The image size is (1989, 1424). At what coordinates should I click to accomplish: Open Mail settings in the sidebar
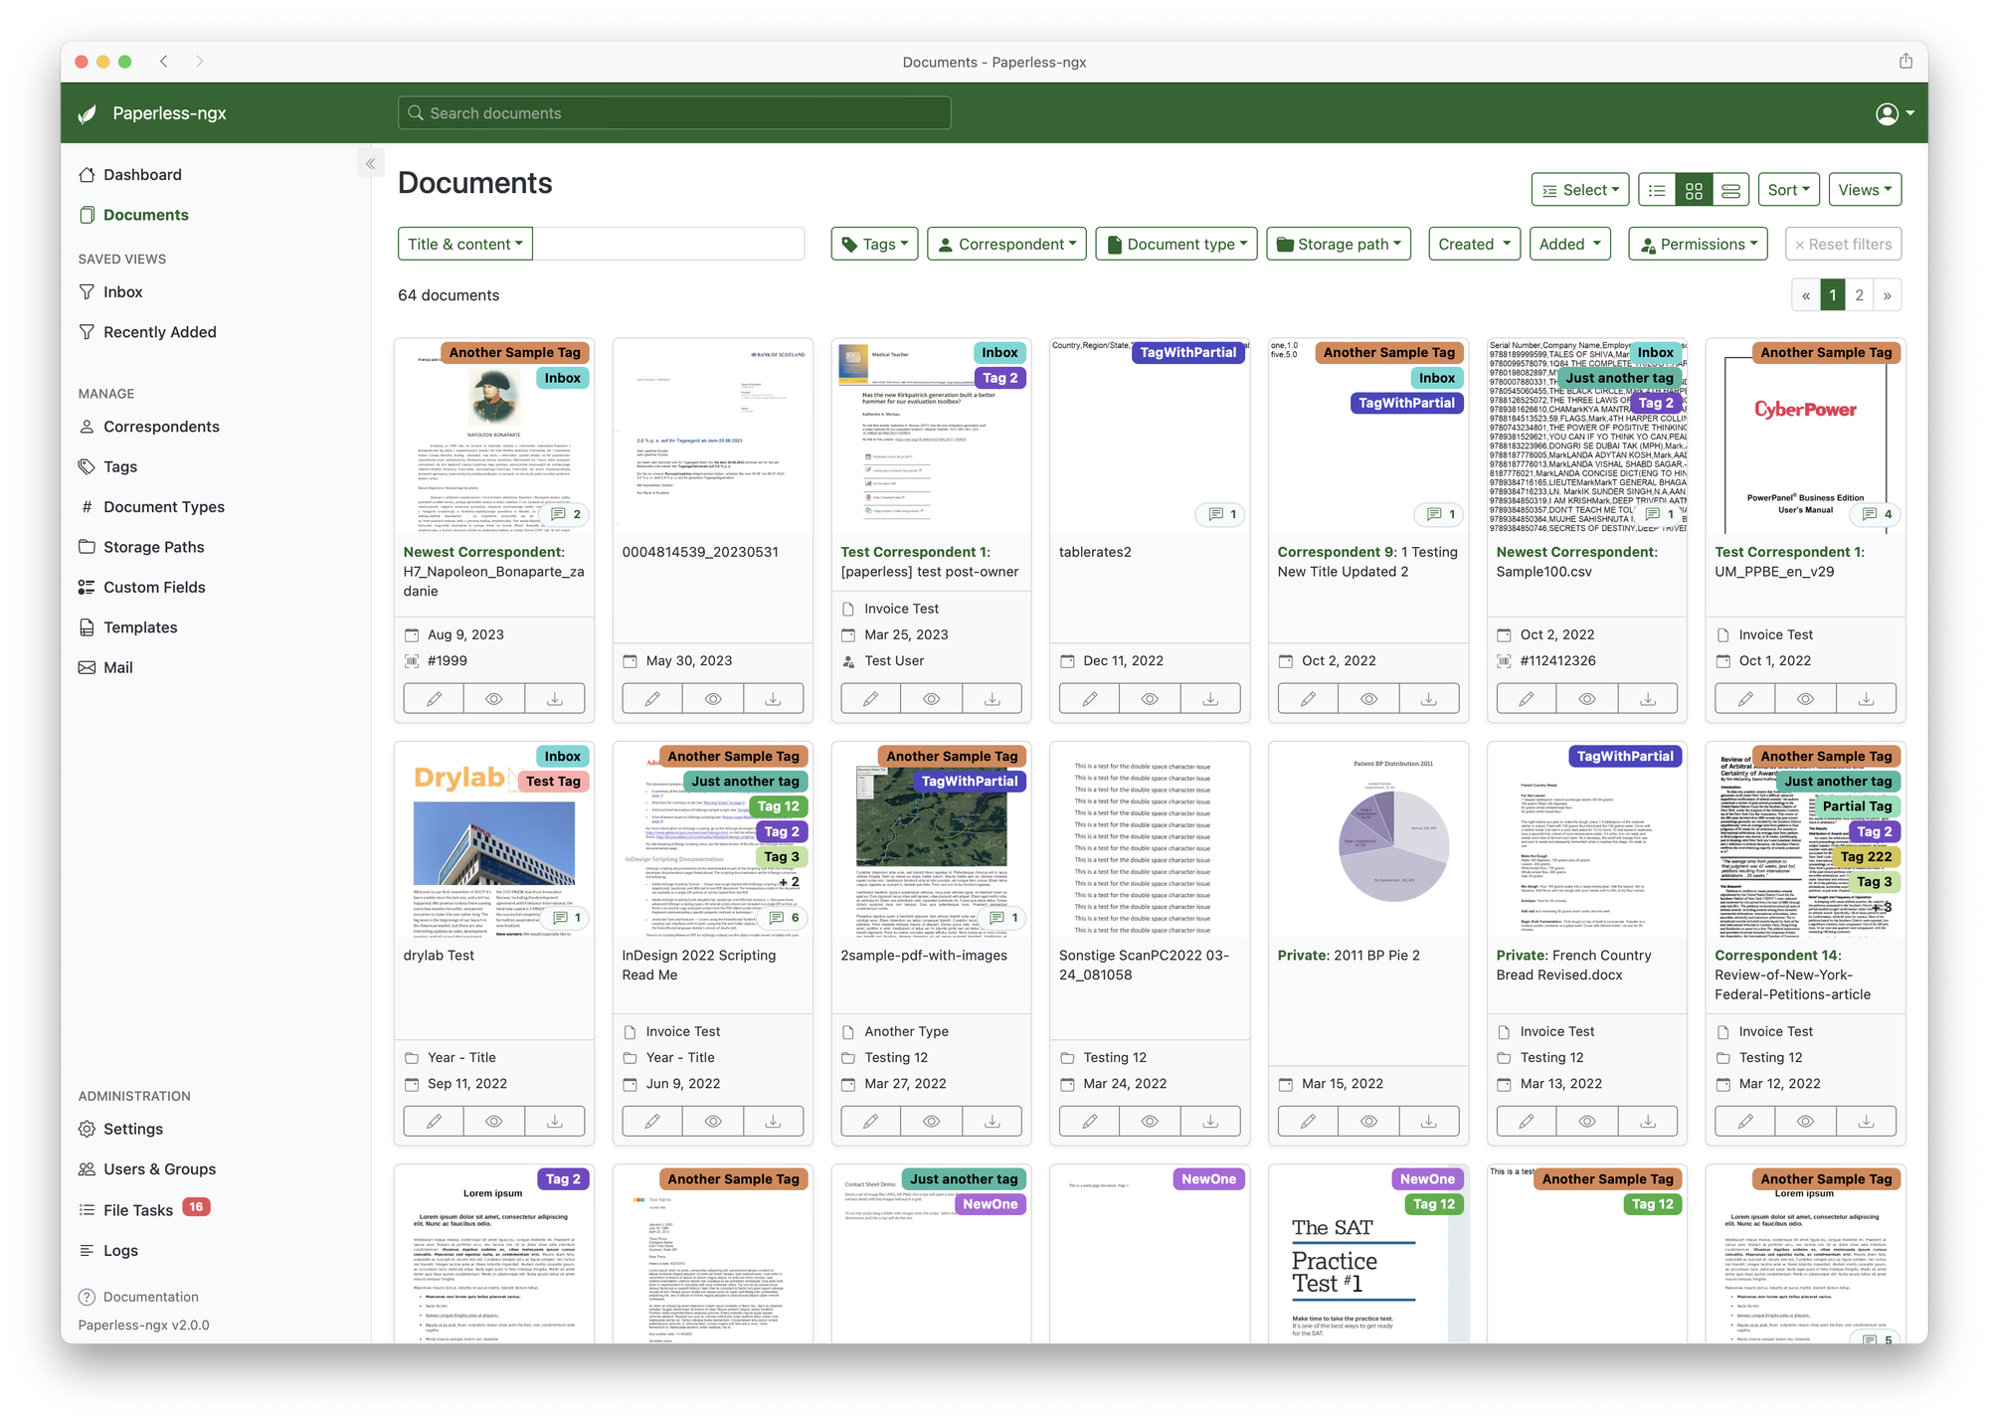(x=117, y=667)
